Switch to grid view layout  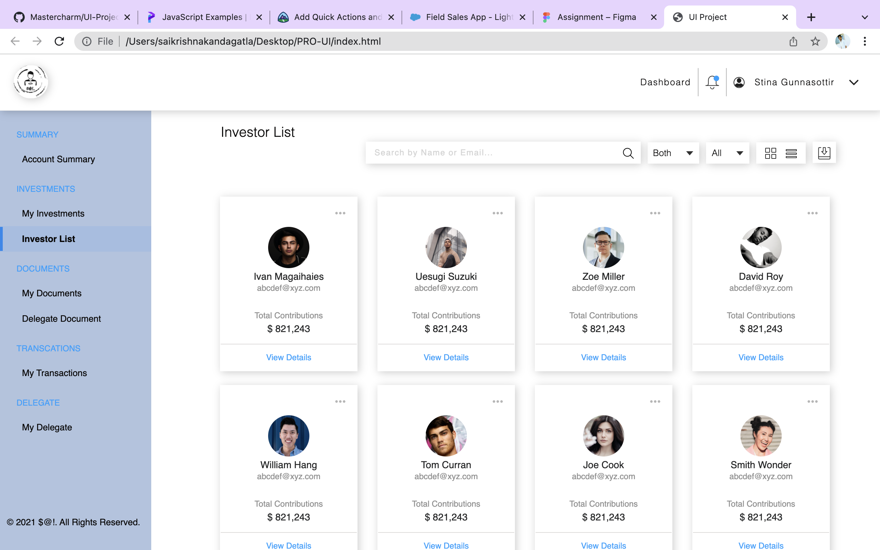click(x=770, y=153)
